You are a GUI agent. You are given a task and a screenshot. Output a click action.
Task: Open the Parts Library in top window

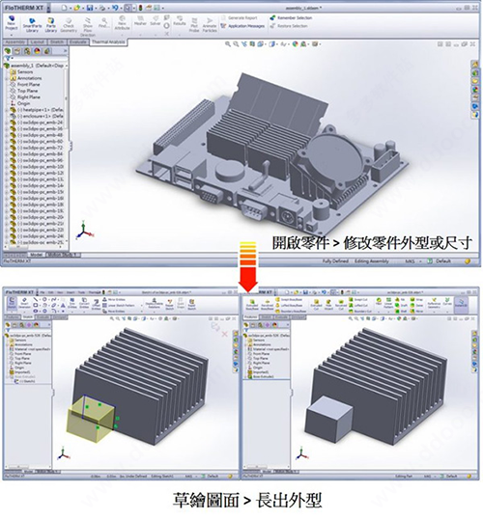[x=51, y=25]
